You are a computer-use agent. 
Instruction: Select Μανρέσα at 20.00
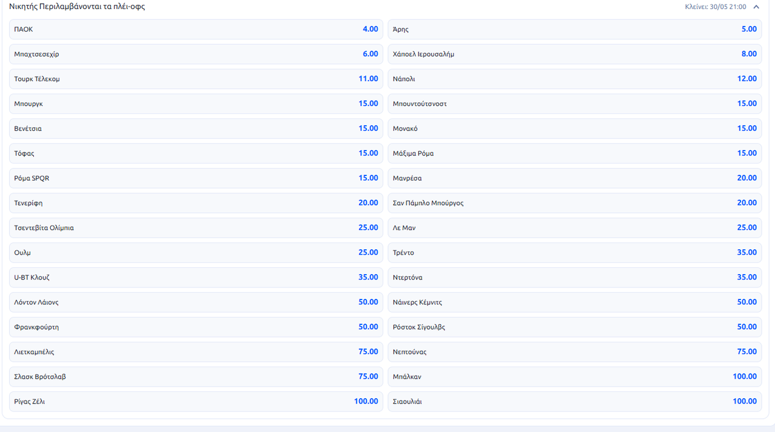coord(575,178)
